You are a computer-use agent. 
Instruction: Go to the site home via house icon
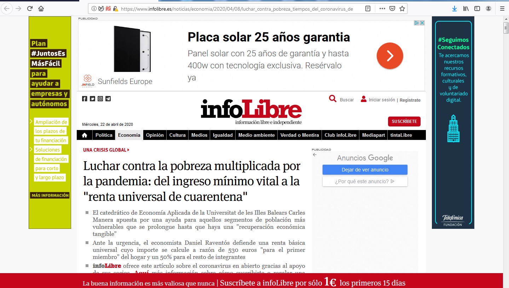point(85,135)
